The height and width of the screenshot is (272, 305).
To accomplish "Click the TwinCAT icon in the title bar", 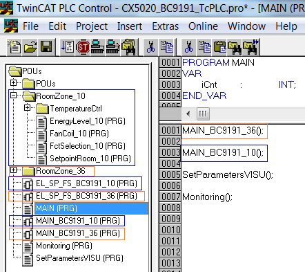I will (6, 8).
